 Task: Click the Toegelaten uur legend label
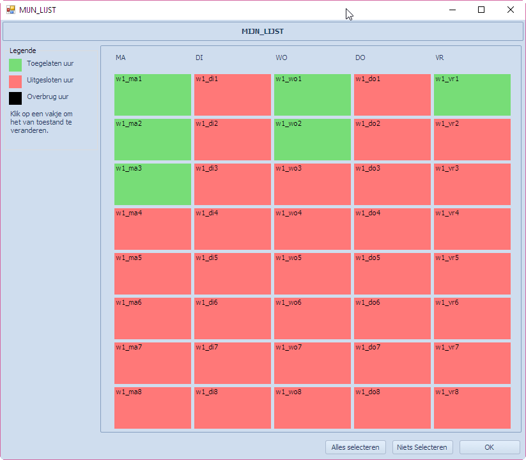[50, 63]
